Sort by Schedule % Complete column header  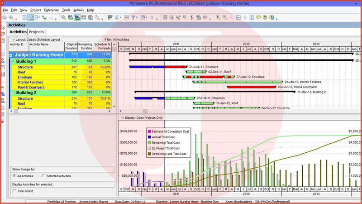click(x=102, y=47)
